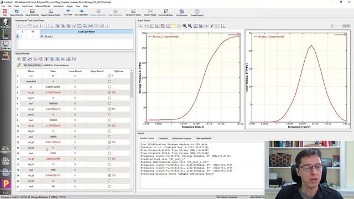Open the Graph menu
Viewport: 354px width, 199px height.
pos(70,6)
